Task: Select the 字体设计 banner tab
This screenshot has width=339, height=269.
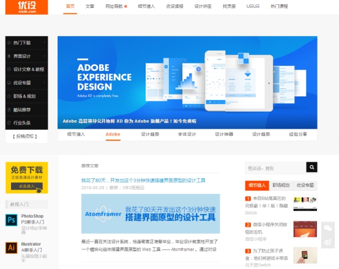Action: (187, 134)
